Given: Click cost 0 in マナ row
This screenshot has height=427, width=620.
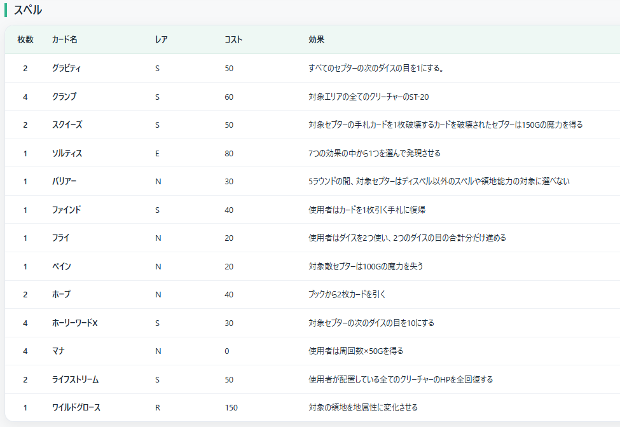Looking at the screenshot, I should pos(227,351).
